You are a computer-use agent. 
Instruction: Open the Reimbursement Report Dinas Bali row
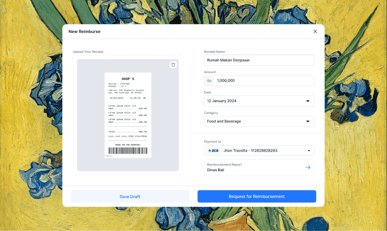click(x=253, y=168)
